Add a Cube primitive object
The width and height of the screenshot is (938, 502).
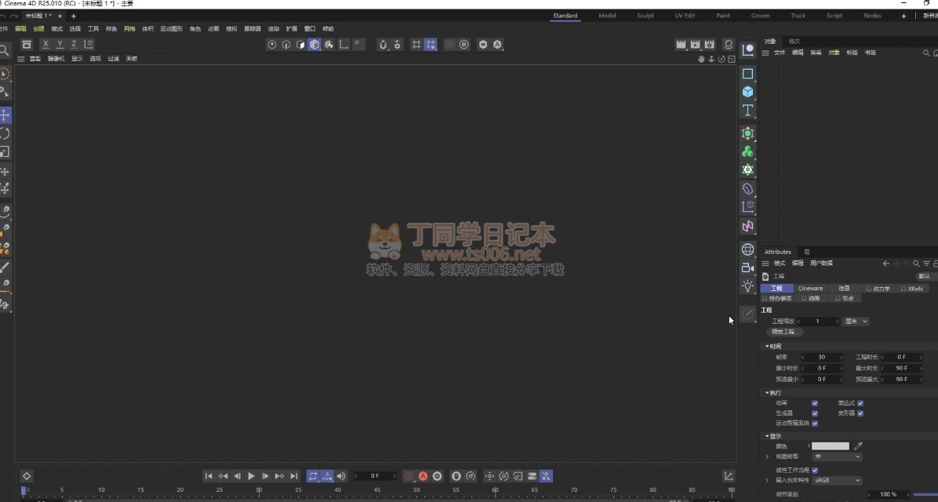tap(747, 92)
